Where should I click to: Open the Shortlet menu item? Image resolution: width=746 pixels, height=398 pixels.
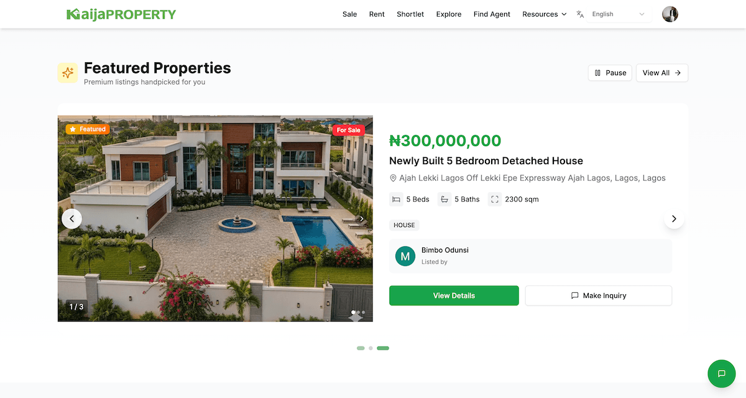click(x=410, y=14)
